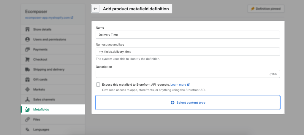
Task: Click the Store details shop icon
Action: point(27,30)
